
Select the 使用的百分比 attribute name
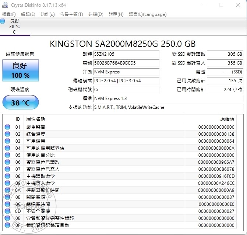[40, 155]
